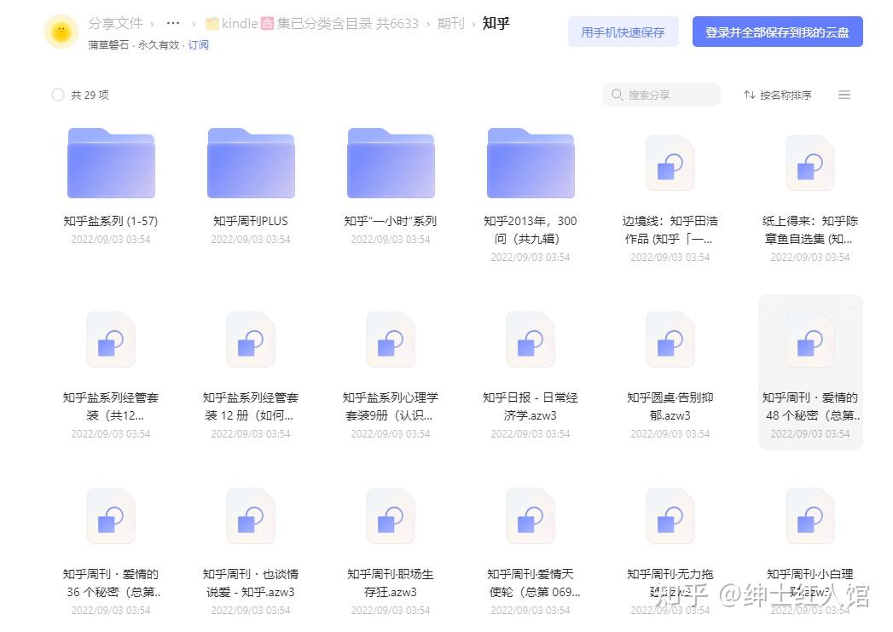Select the 知乎盐系列经管套装 12 册 file icon
The width and height of the screenshot is (893, 632).
(251, 340)
